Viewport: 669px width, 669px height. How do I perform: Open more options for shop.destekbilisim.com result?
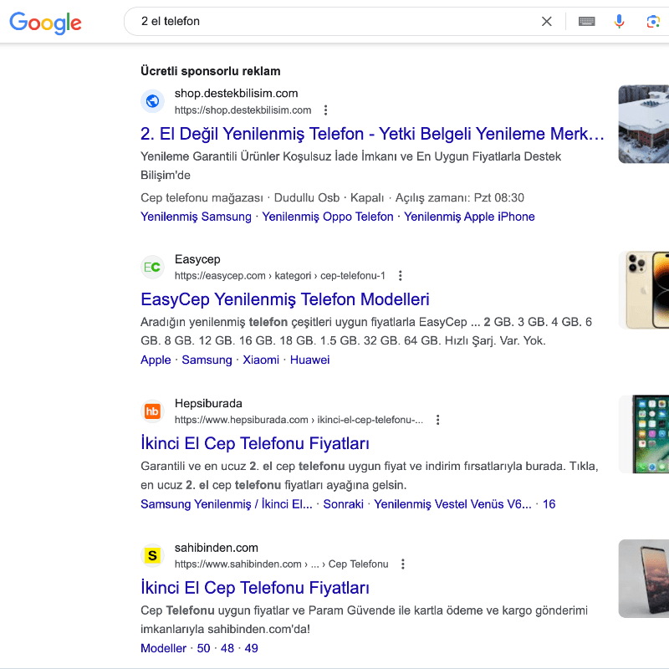pyautogui.click(x=325, y=110)
